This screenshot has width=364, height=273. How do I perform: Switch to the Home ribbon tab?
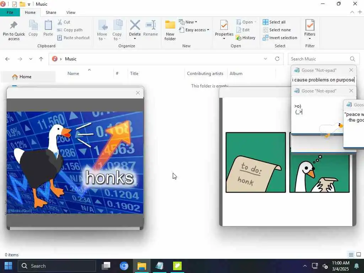pos(30,12)
